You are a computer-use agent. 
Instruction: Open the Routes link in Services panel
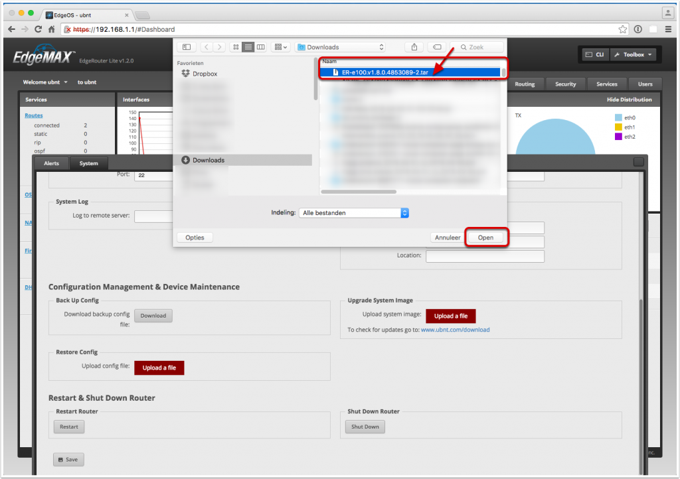(x=34, y=115)
